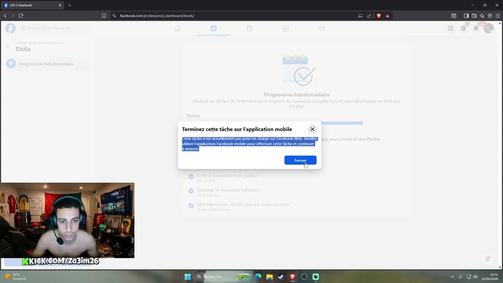Open the toolbar icon left of sidebar toggle

click(453, 16)
